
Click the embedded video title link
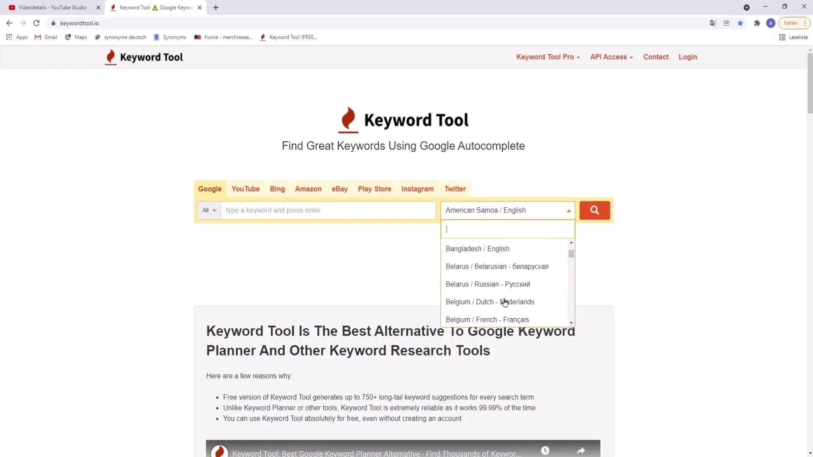tap(376, 453)
